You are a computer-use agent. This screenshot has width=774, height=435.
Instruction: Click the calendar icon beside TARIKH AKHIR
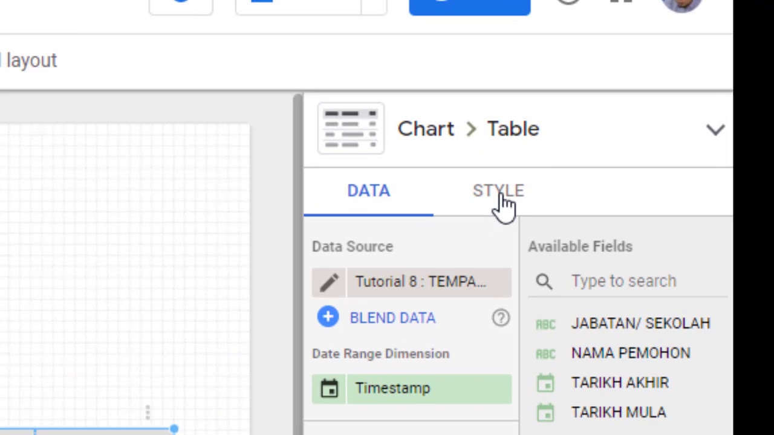point(545,383)
